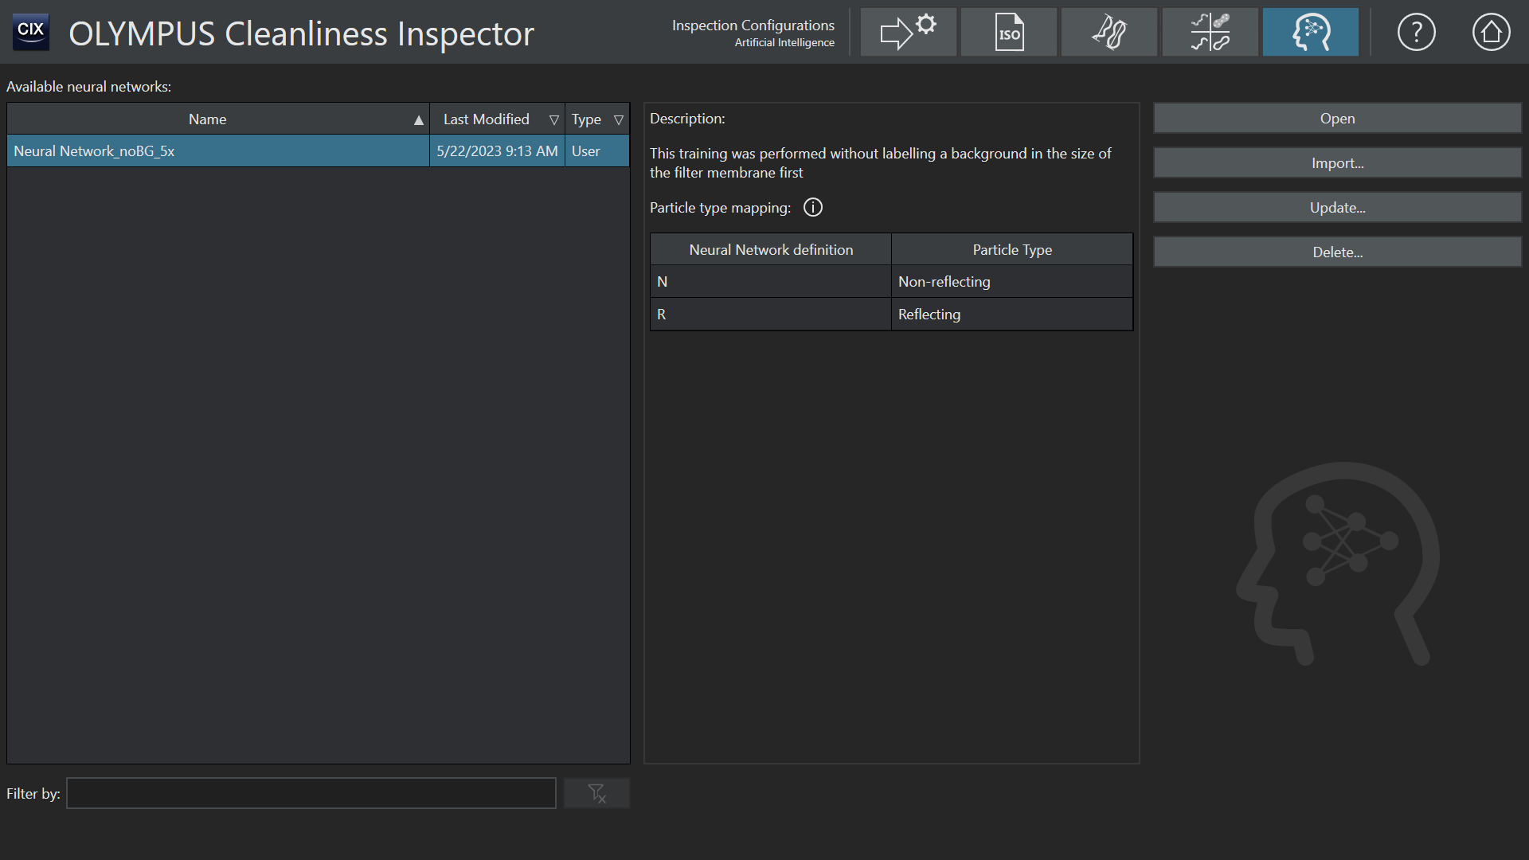This screenshot has height=860, width=1529.
Task: Click the Delete button for selected network
Action: click(x=1337, y=252)
